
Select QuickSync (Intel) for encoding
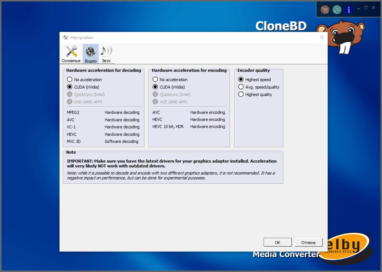click(172, 95)
